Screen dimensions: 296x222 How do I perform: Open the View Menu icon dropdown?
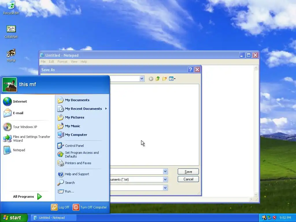click(x=172, y=79)
